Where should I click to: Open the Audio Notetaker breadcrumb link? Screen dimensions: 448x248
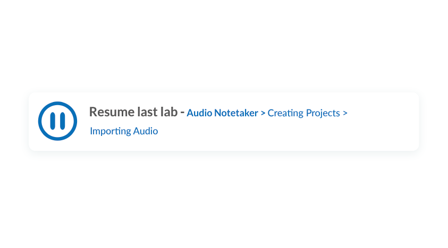pyautogui.click(x=222, y=113)
